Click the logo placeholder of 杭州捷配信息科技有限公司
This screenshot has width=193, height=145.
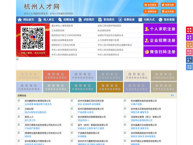coord(127,102)
